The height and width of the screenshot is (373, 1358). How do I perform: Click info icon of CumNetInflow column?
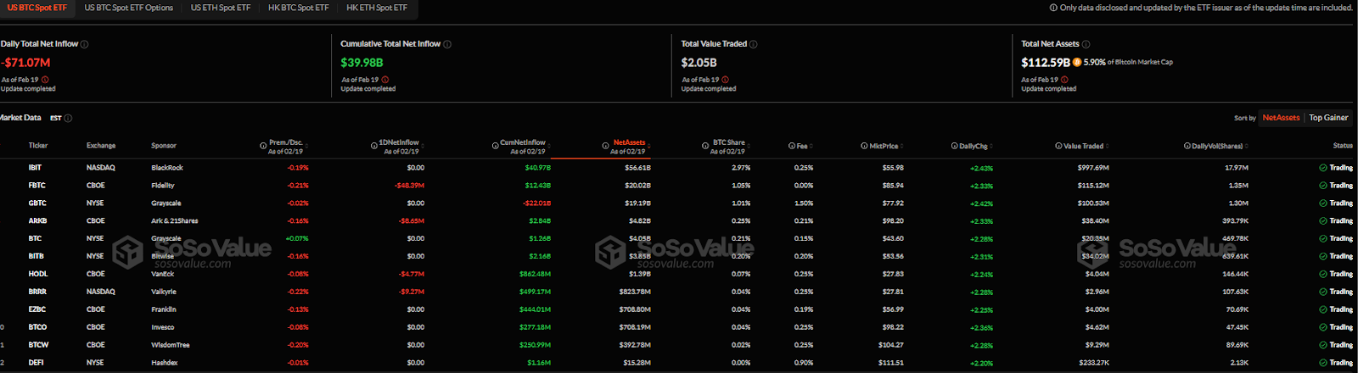496,146
